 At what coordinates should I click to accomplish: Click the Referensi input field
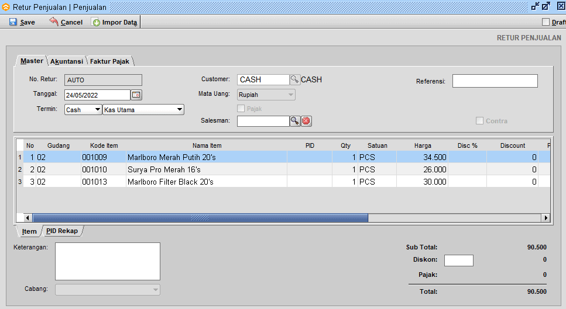pyautogui.click(x=495, y=81)
